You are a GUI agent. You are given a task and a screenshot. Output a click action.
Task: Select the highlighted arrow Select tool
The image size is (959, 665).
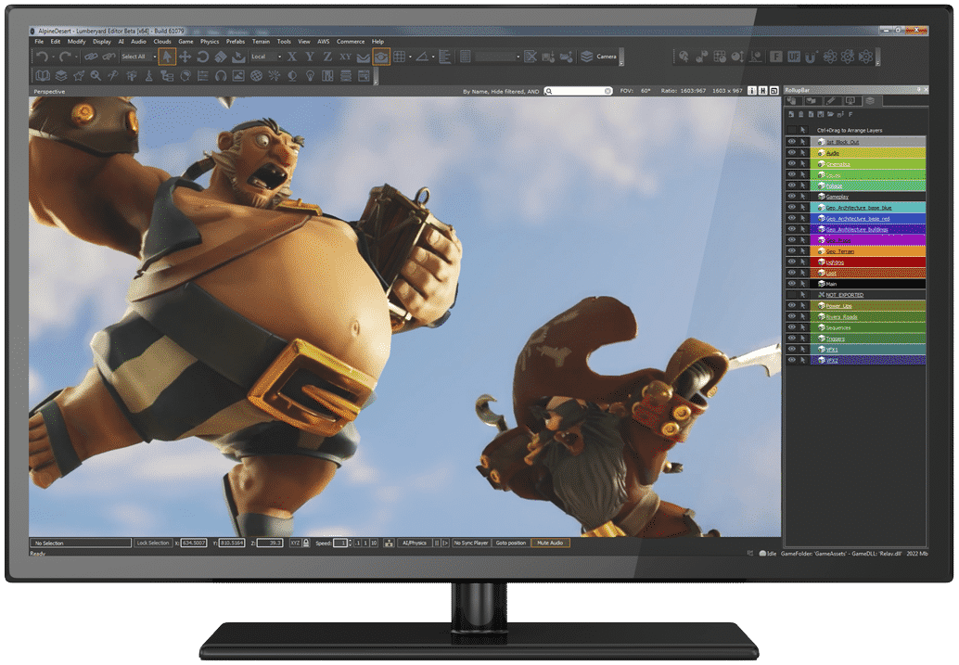(x=167, y=57)
